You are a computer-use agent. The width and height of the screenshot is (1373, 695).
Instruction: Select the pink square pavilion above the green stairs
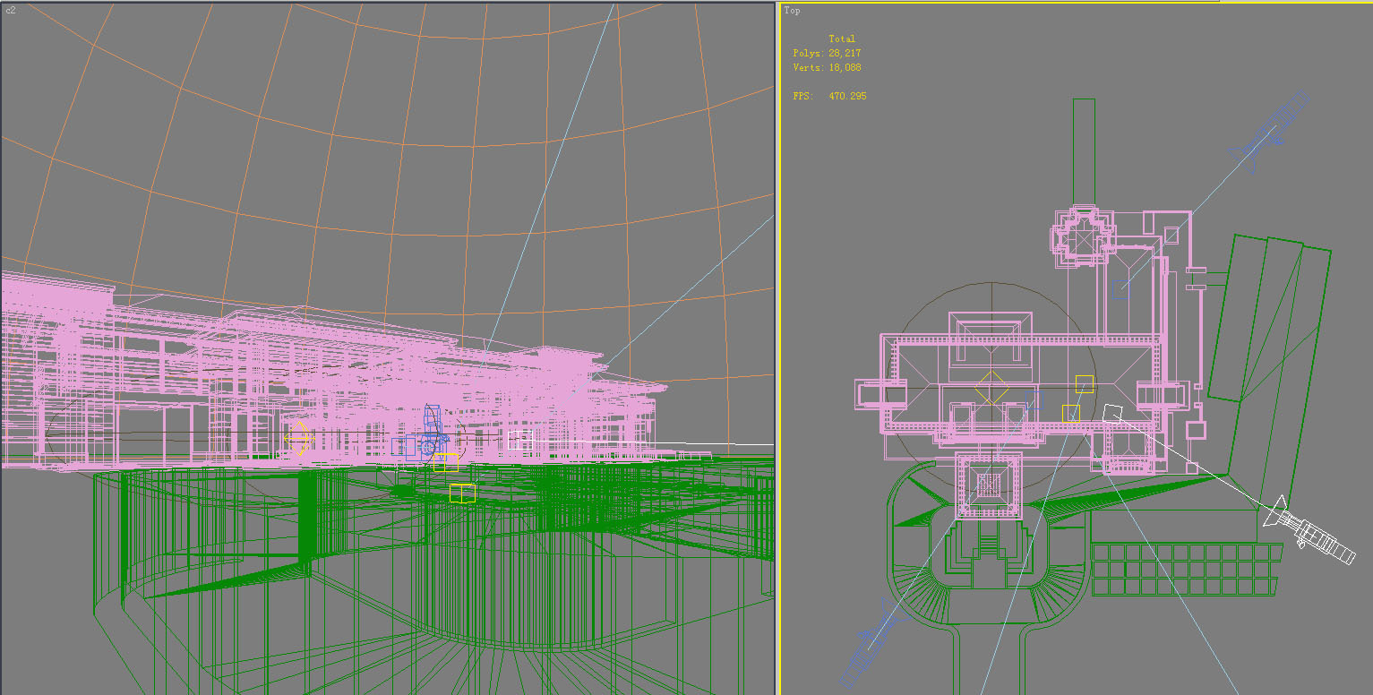pyautogui.click(x=988, y=485)
